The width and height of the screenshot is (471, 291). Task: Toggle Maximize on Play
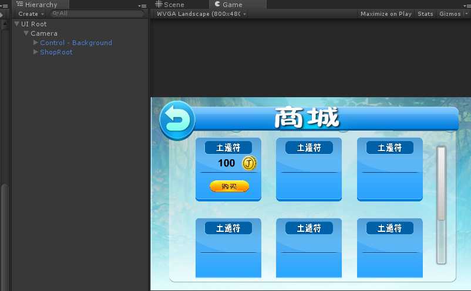(x=386, y=14)
